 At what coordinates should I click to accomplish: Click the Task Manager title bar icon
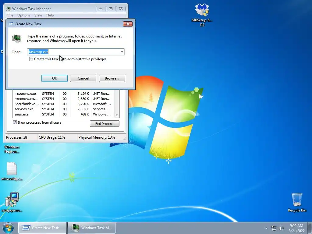8,9
